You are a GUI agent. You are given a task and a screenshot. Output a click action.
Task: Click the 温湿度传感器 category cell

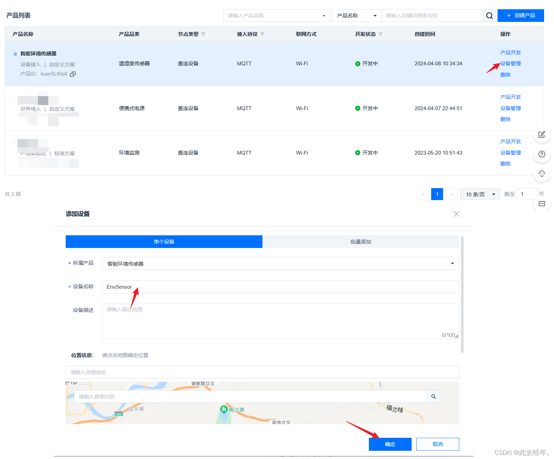point(134,64)
